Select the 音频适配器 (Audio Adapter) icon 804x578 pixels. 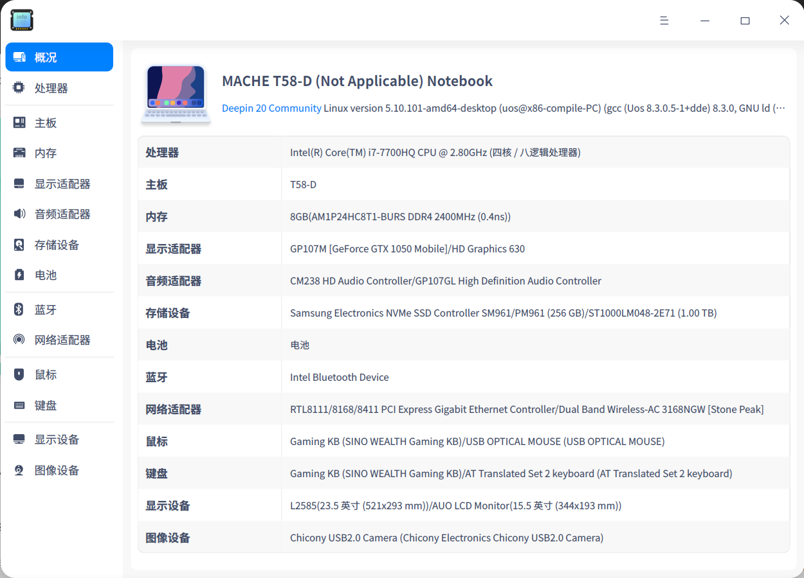click(19, 214)
